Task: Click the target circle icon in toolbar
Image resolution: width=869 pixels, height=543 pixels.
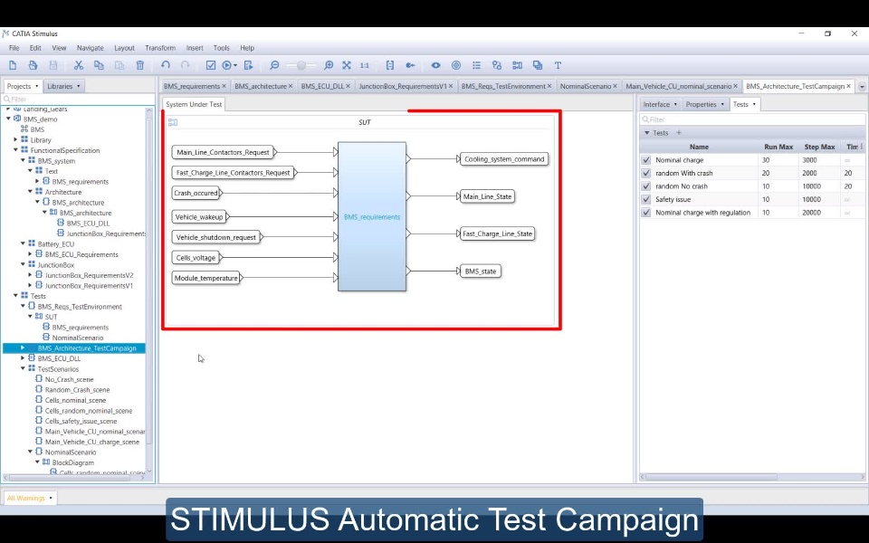Action: 456,65
